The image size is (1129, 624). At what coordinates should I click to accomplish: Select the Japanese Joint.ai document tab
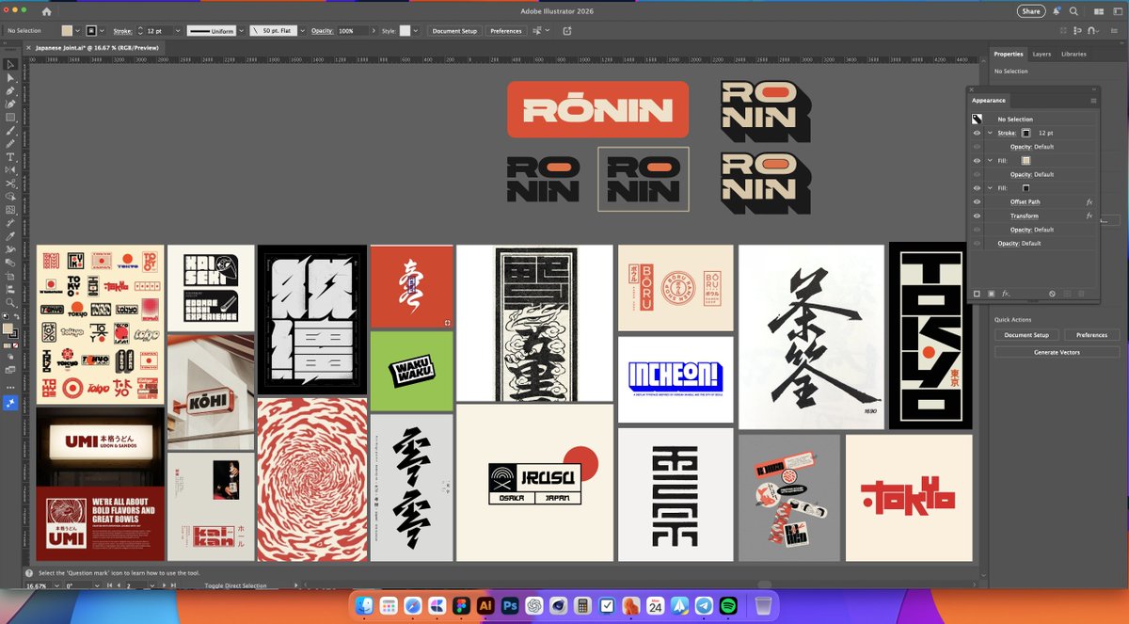click(95, 47)
